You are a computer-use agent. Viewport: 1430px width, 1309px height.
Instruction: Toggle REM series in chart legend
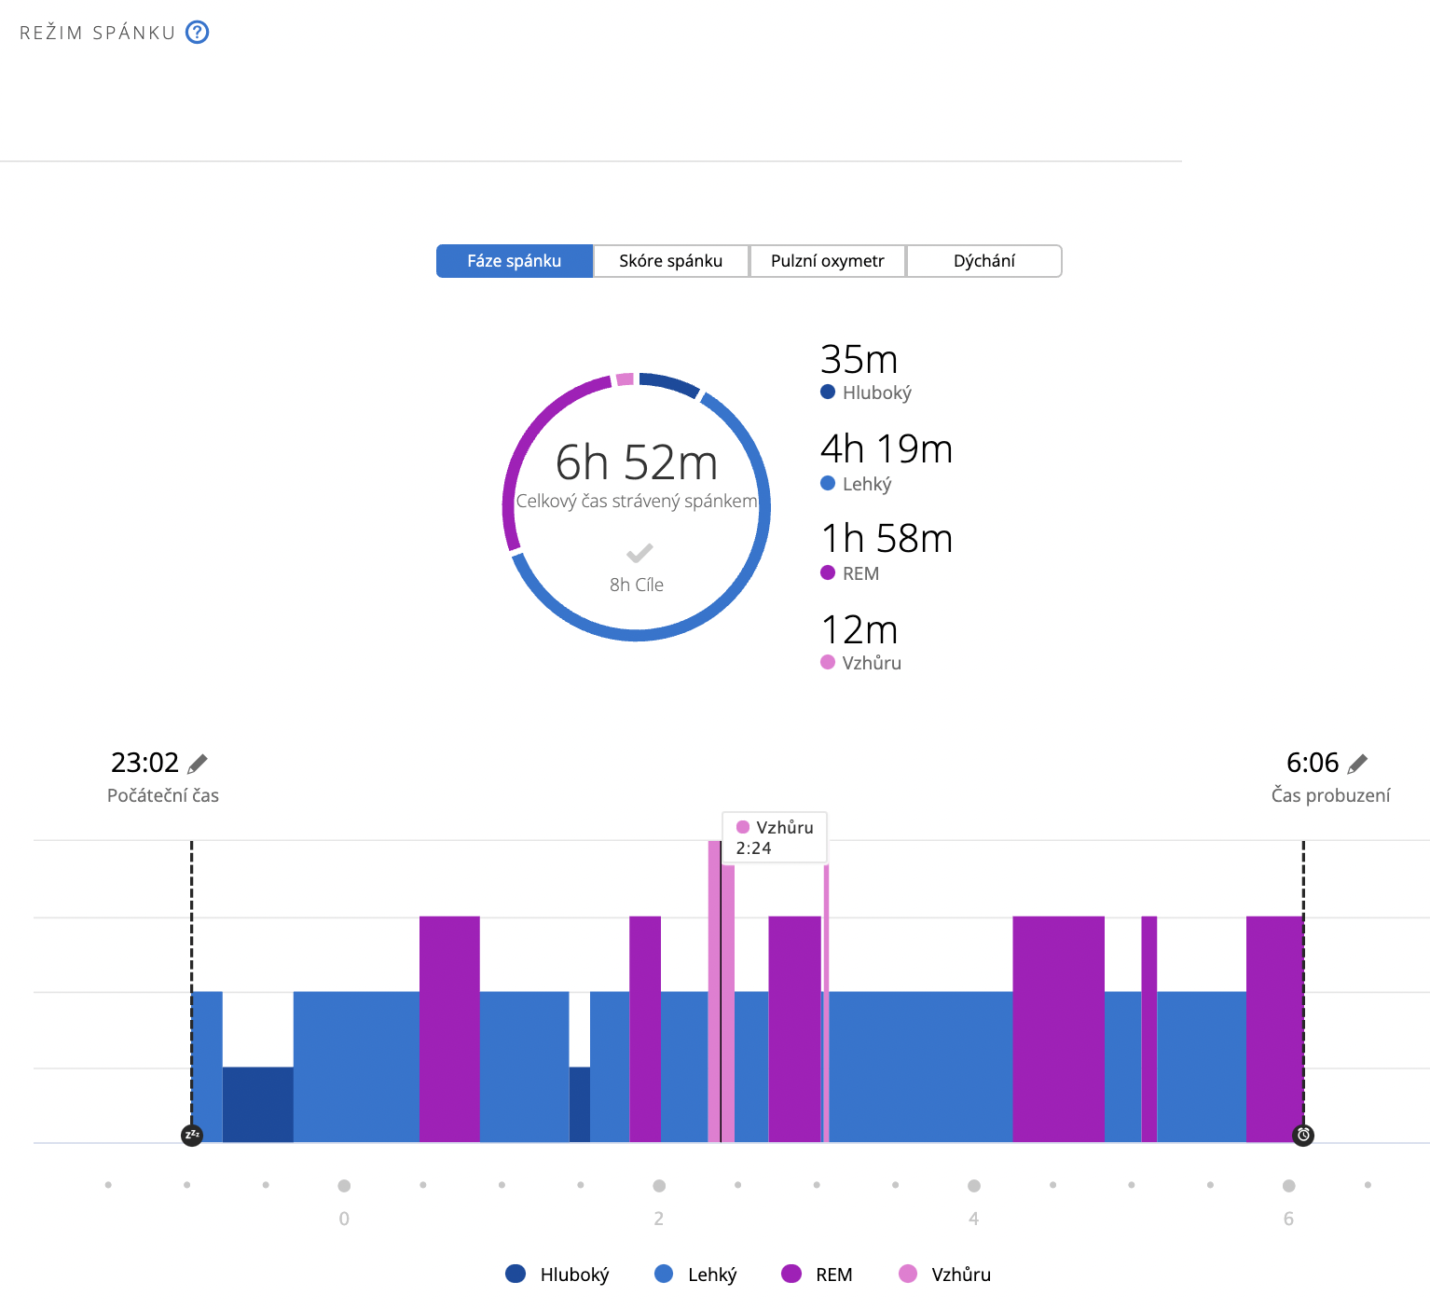click(817, 1275)
